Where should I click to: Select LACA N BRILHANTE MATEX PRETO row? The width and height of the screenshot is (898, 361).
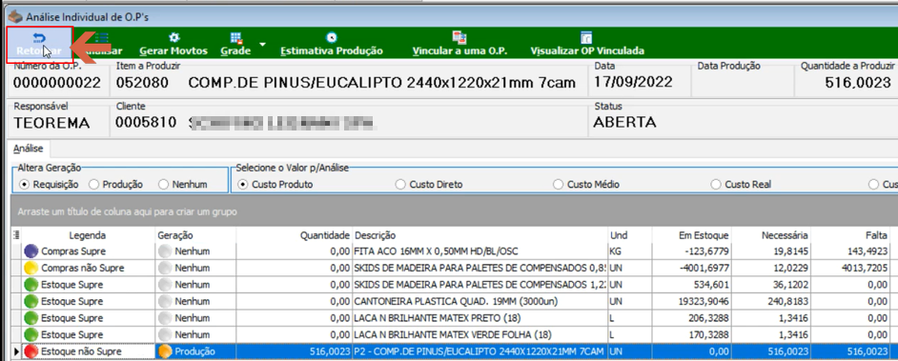tap(451, 317)
